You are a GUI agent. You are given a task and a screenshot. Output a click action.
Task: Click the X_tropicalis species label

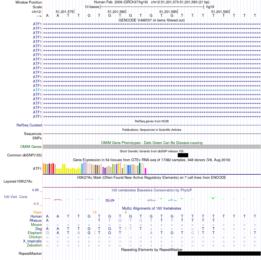[x=32, y=241]
